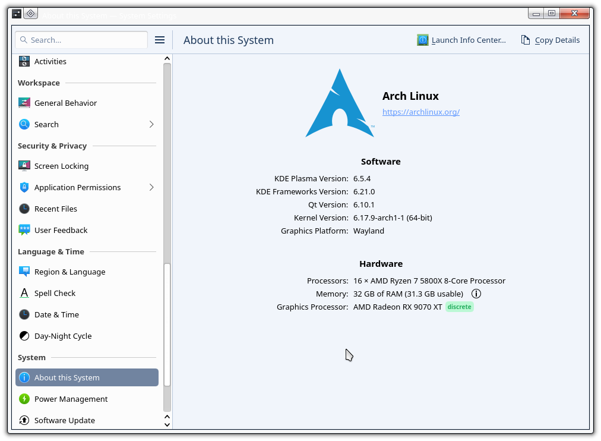Click the Arch Linux heading text

410,96
